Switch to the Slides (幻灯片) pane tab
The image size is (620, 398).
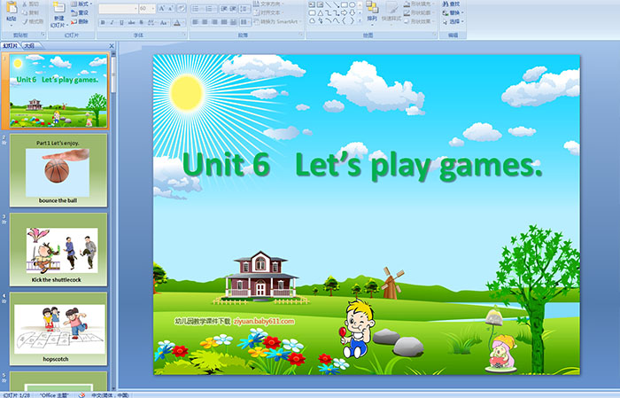coord(11,46)
